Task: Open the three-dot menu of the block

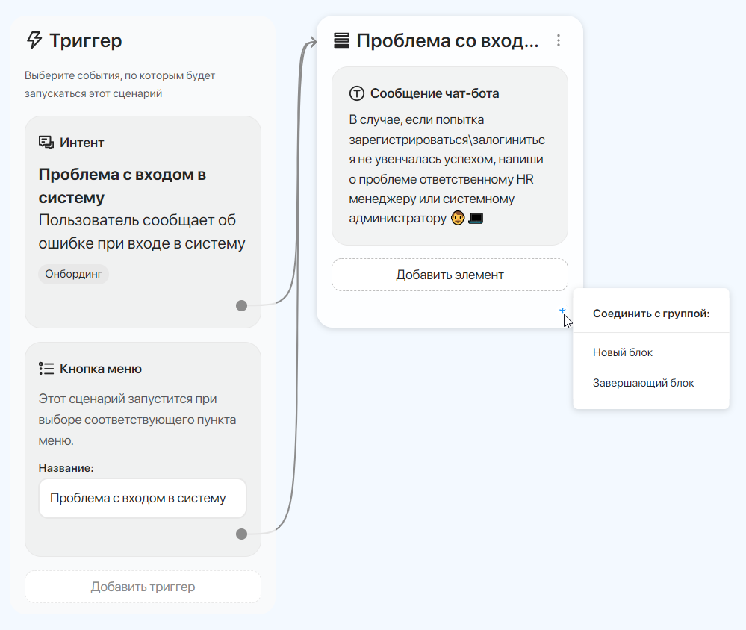Action: [559, 40]
